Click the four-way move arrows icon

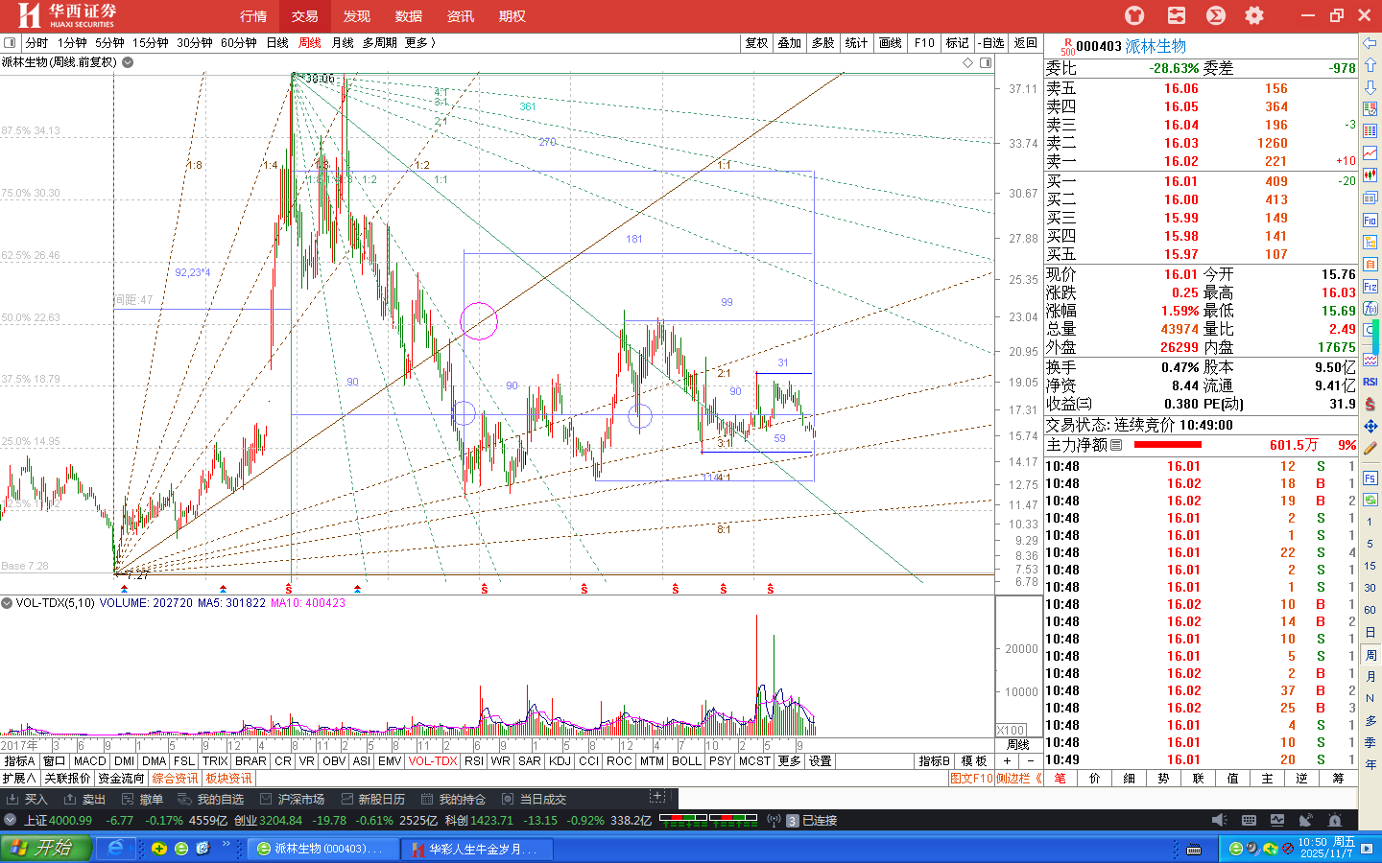point(1370,426)
